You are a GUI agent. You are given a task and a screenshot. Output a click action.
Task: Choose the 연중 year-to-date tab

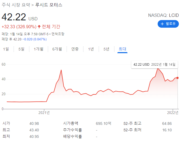pyautogui.click(x=75, y=49)
